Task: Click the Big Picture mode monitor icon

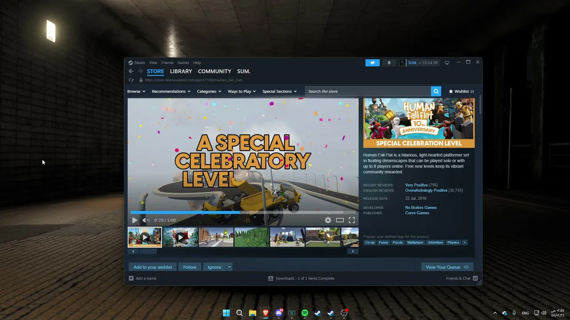Action: pyautogui.click(x=447, y=63)
